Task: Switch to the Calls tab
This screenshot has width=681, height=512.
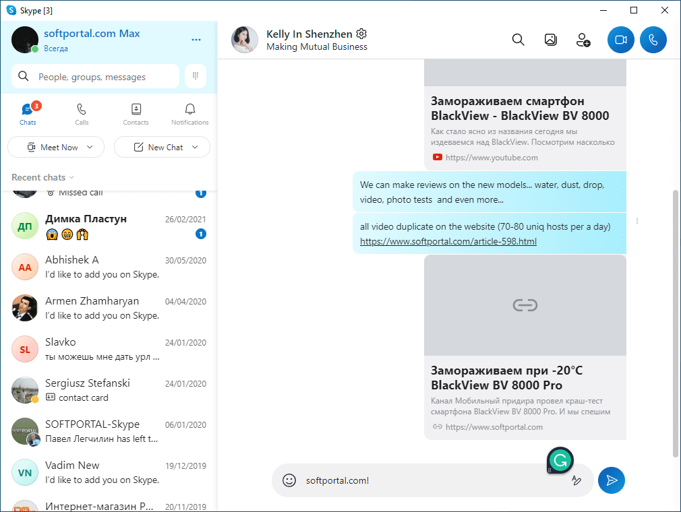Action: point(82,114)
